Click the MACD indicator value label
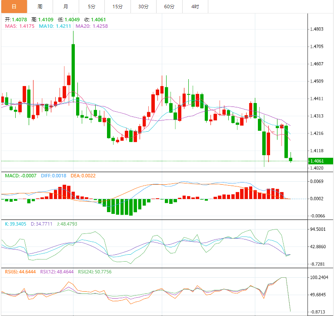The width and height of the screenshot is (334, 316). pos(21,176)
